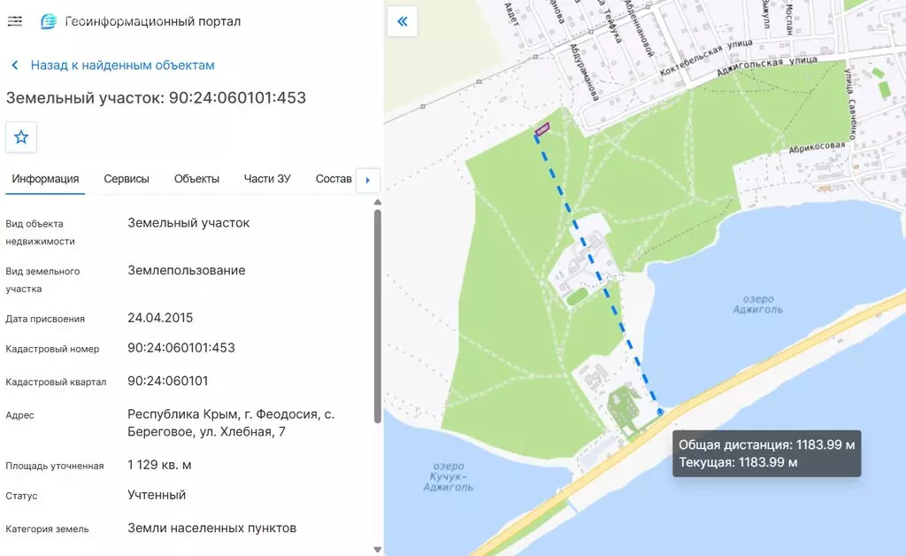
Task: Select the 'Информация' tab
Action: tap(45, 179)
